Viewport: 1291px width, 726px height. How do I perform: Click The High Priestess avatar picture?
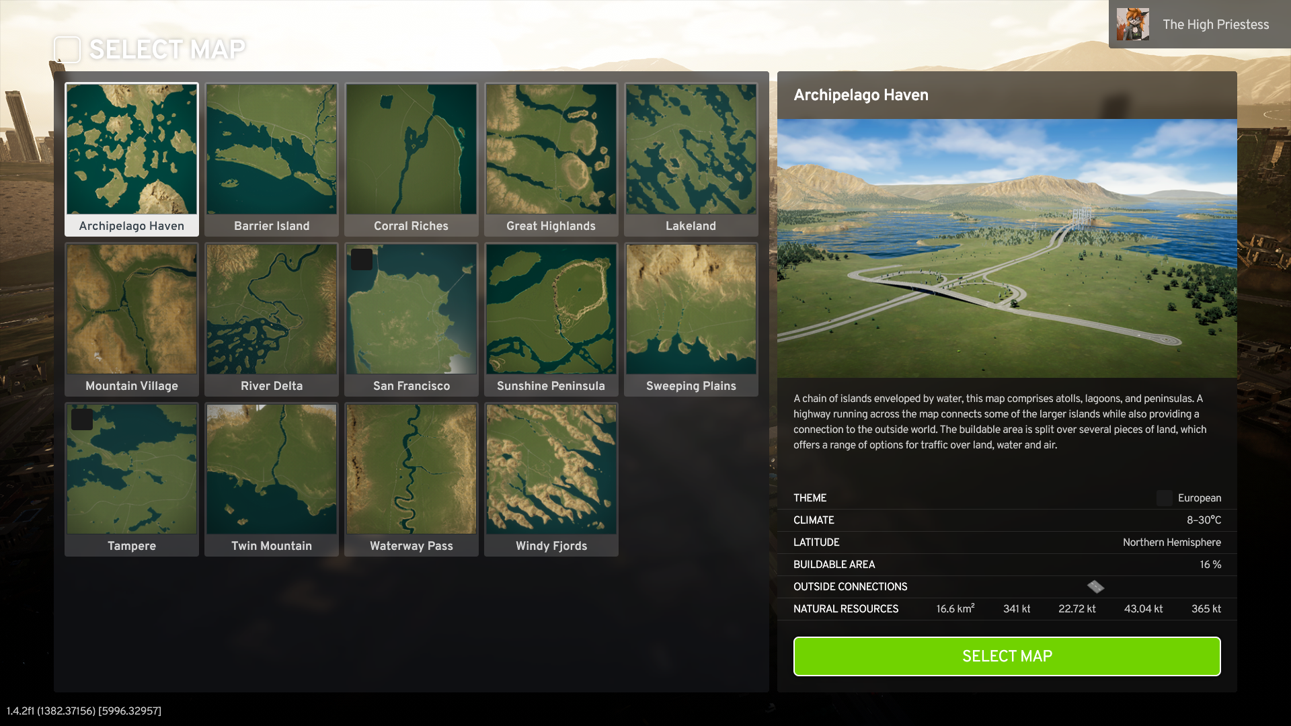tap(1132, 24)
